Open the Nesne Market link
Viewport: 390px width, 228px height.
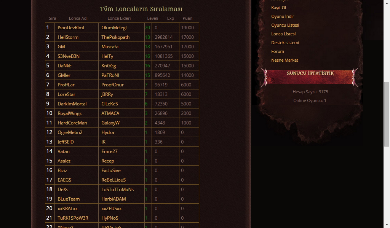[285, 60]
